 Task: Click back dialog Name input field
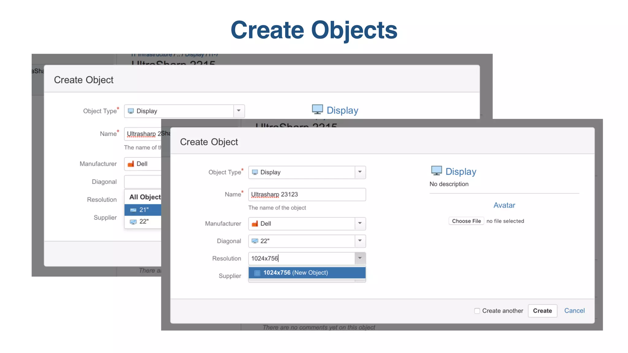[x=143, y=134]
